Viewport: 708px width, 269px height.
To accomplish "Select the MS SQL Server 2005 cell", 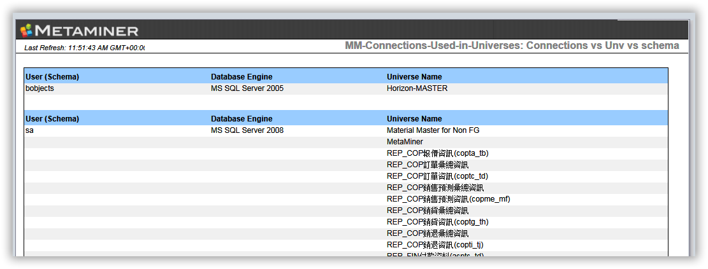I will (x=247, y=89).
